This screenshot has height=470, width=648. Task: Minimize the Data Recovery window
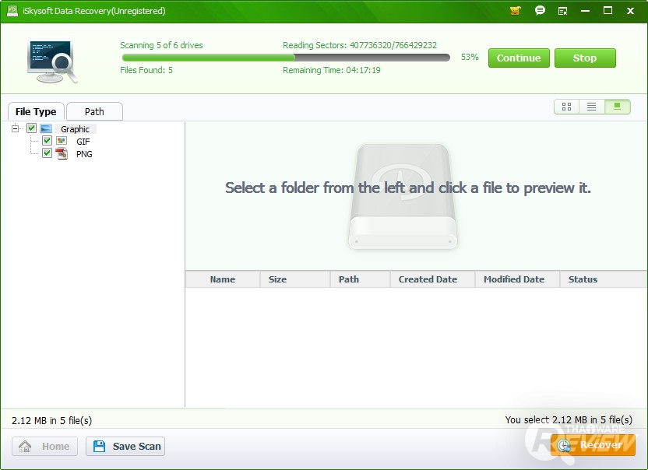coord(585,11)
